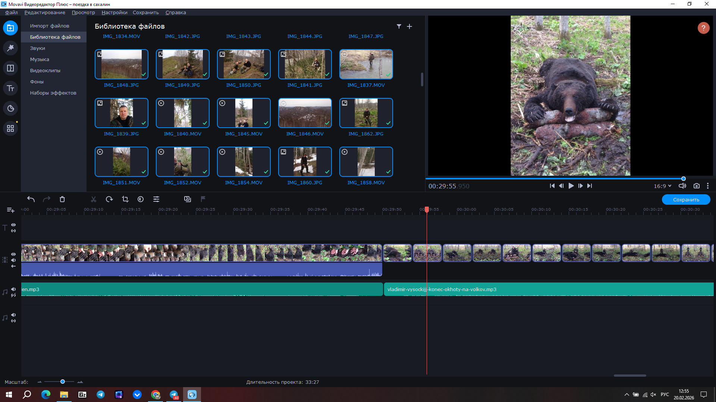Open the 16:9 aspect ratio dropdown
716x402 pixels.
point(662,186)
